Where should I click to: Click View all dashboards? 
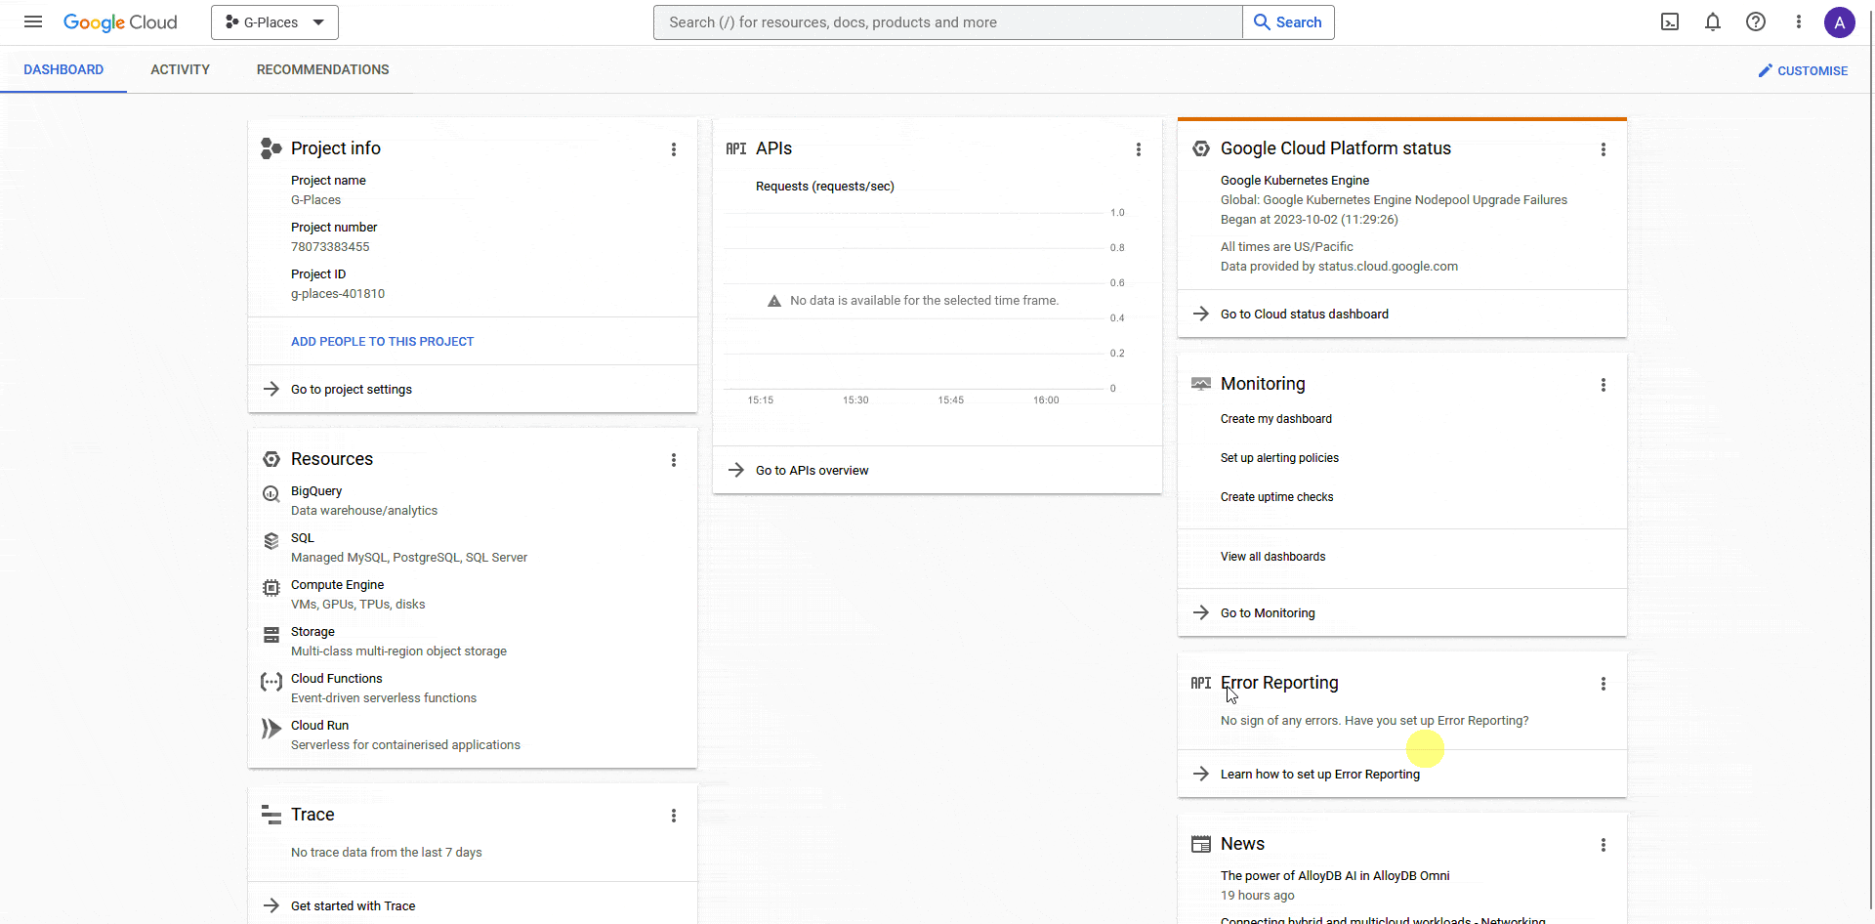(1273, 557)
